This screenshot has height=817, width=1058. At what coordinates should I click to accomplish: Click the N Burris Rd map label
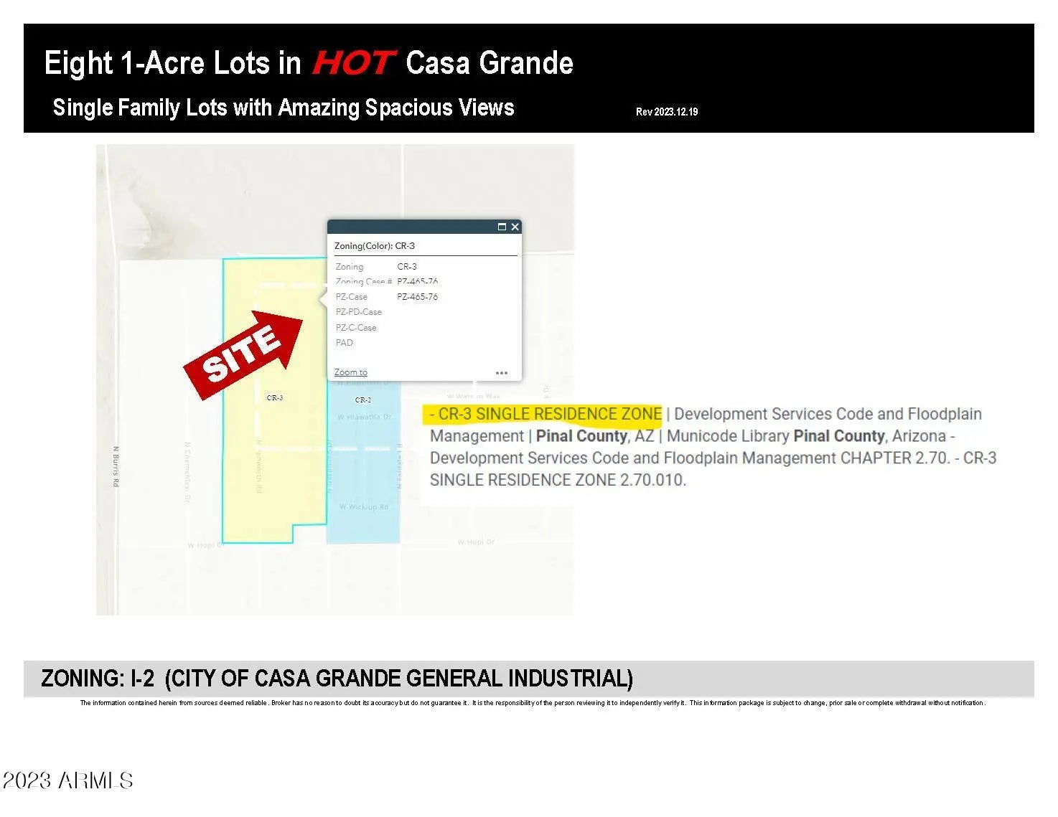[x=116, y=466]
